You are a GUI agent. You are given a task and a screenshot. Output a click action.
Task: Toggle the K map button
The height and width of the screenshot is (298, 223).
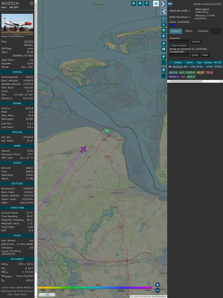163,36
